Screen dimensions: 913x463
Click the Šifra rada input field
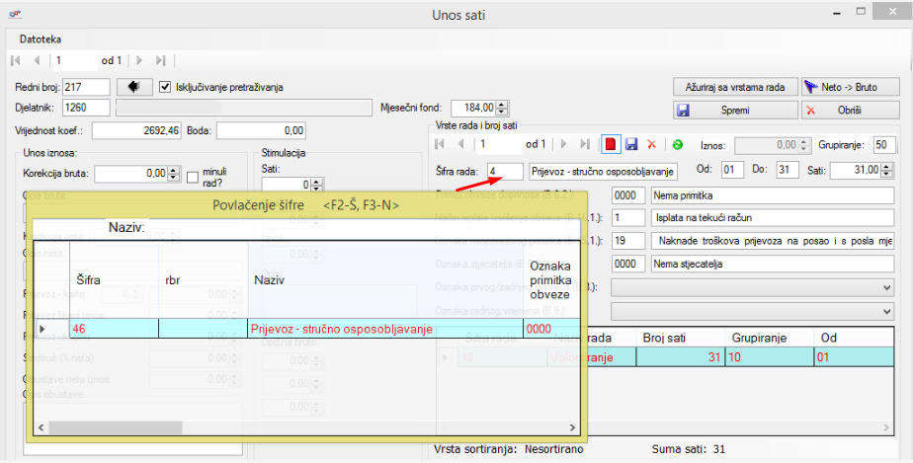click(504, 171)
